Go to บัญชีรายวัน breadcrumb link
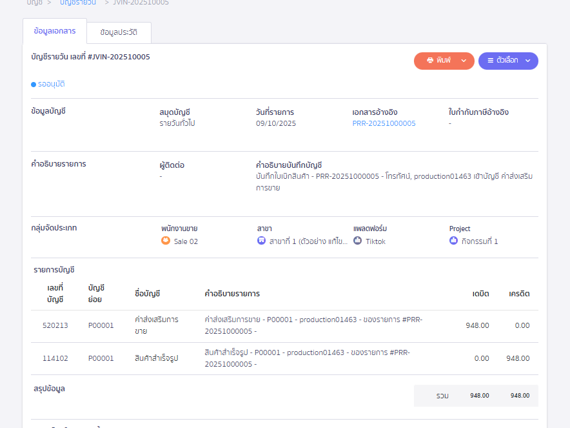The image size is (570, 428). pyautogui.click(x=77, y=3)
